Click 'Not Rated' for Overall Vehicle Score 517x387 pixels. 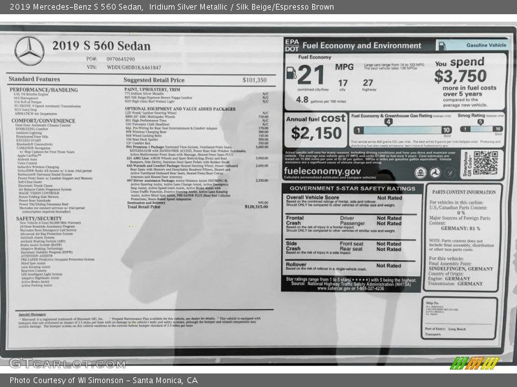point(390,198)
